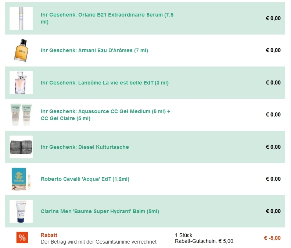Open Lancôme La vie est belle EdT link
Image resolution: width=291 pixels, height=248 pixels.
pyautogui.click(x=105, y=83)
